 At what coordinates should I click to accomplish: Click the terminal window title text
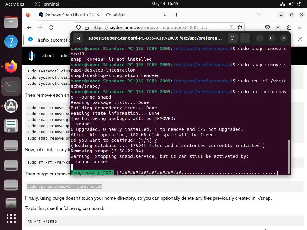point(155,38)
